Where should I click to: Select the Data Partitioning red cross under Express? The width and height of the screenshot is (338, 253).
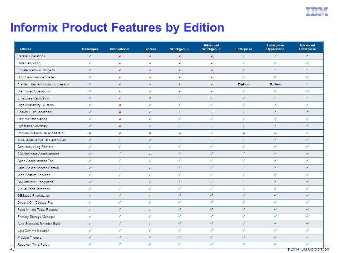pyautogui.click(x=150, y=63)
